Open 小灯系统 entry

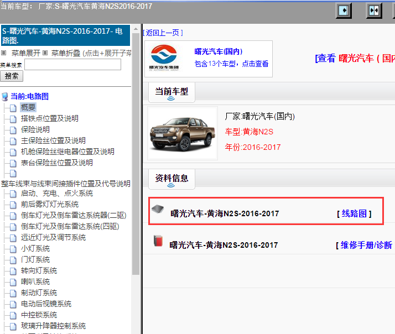pyautogui.click(x=35, y=249)
